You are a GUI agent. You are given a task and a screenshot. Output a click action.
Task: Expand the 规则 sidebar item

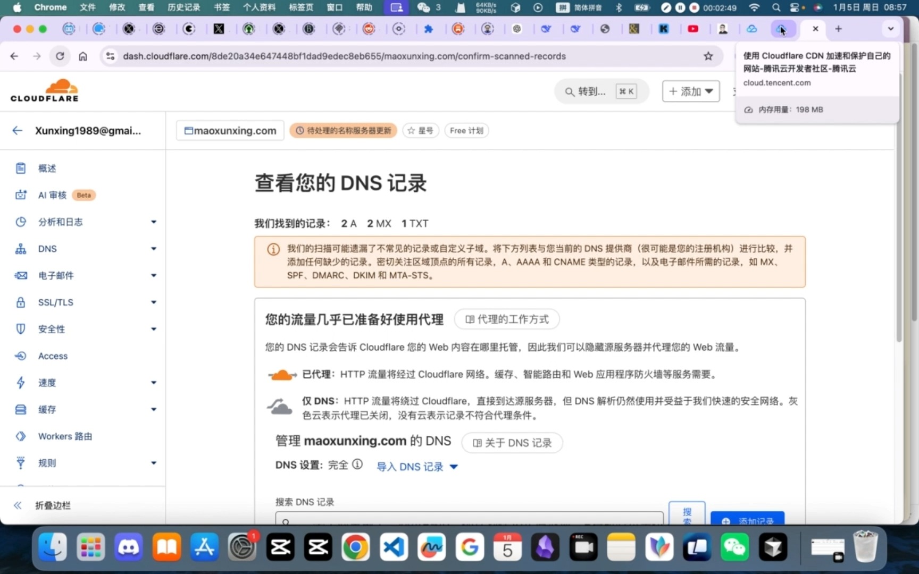click(46, 462)
